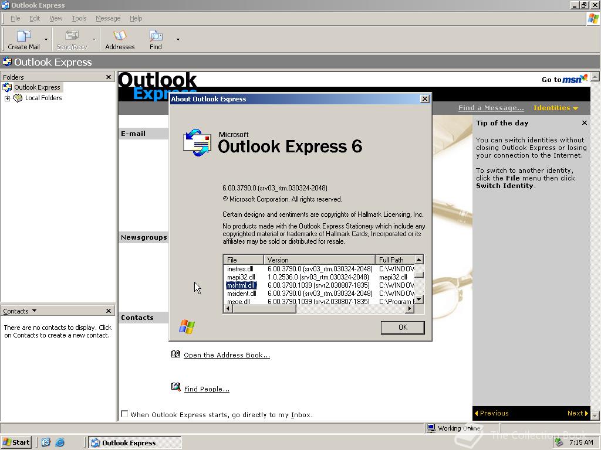Click the Outlook Express quick launch icon

click(x=46, y=443)
